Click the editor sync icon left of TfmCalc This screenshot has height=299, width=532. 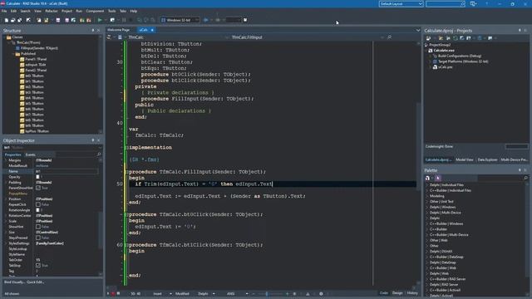point(109,37)
